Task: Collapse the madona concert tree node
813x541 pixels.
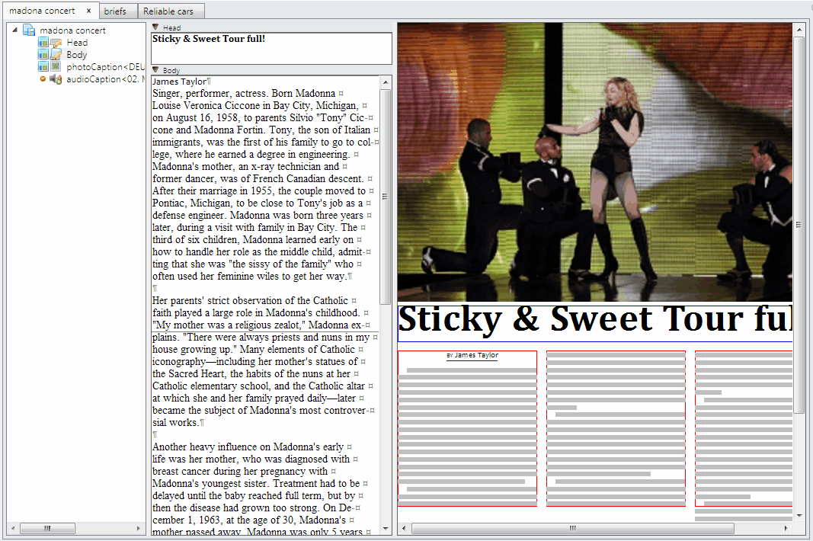Action: pos(15,30)
